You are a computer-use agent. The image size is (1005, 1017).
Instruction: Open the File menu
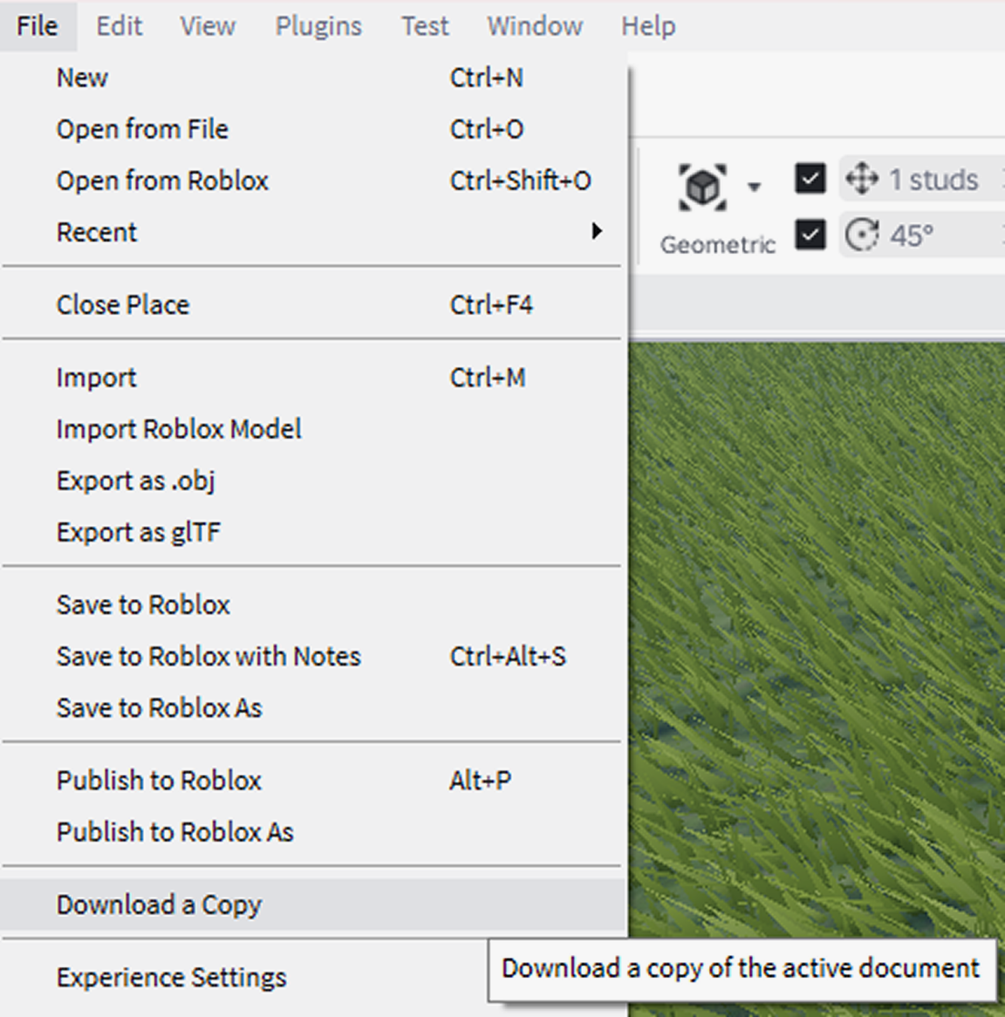coord(37,25)
